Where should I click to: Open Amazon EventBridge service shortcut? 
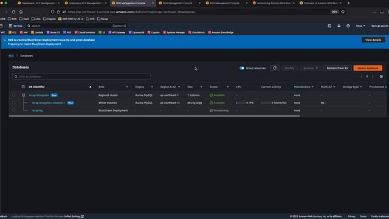(221, 32)
